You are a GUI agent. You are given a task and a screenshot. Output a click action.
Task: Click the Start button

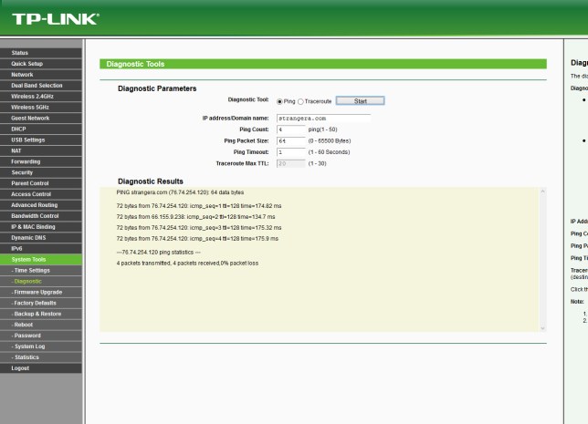(360, 100)
